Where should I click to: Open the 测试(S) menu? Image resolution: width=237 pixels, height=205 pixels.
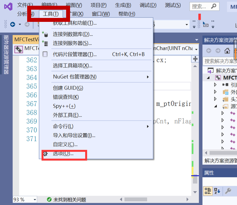(x=173, y=5)
